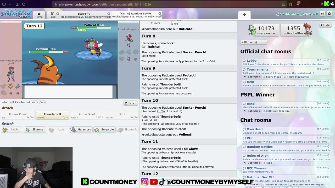Join the VGC chat room
The width and height of the screenshot is (335, 188).
(x=286, y=140)
